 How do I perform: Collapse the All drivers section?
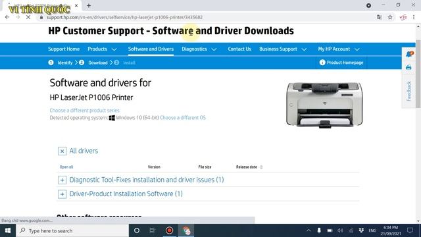point(62,151)
